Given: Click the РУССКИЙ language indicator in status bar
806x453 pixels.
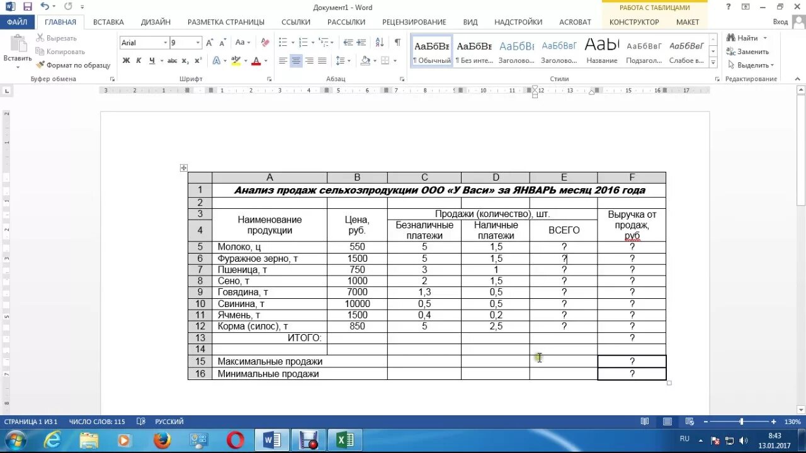Looking at the screenshot, I should (169, 422).
